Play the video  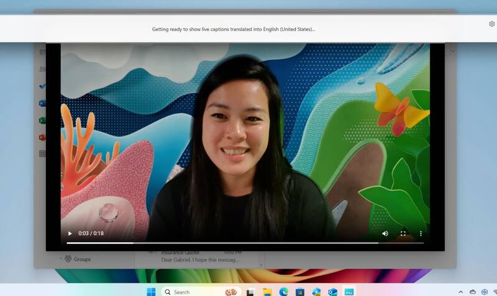coord(70,233)
